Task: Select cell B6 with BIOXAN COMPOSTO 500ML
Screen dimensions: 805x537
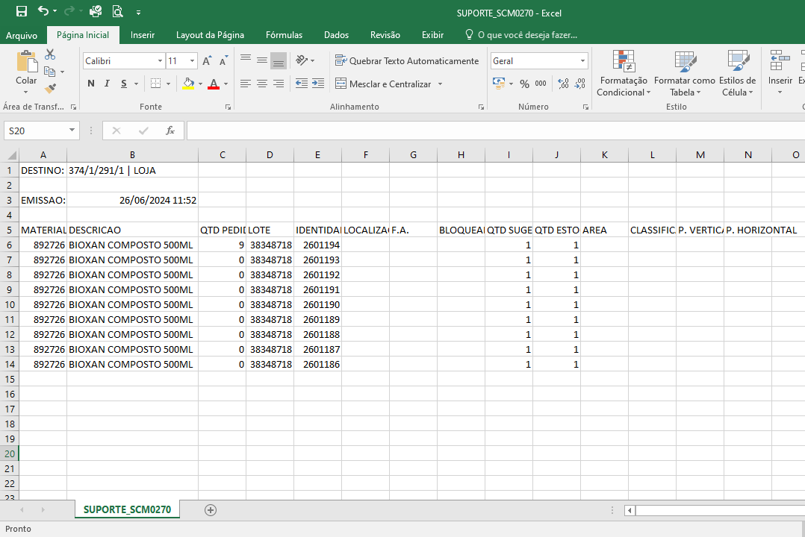Action: point(131,245)
